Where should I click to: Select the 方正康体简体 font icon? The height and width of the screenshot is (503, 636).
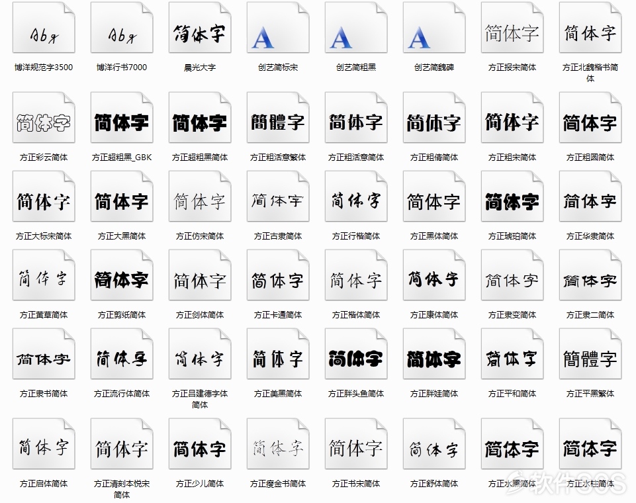tap(434, 275)
